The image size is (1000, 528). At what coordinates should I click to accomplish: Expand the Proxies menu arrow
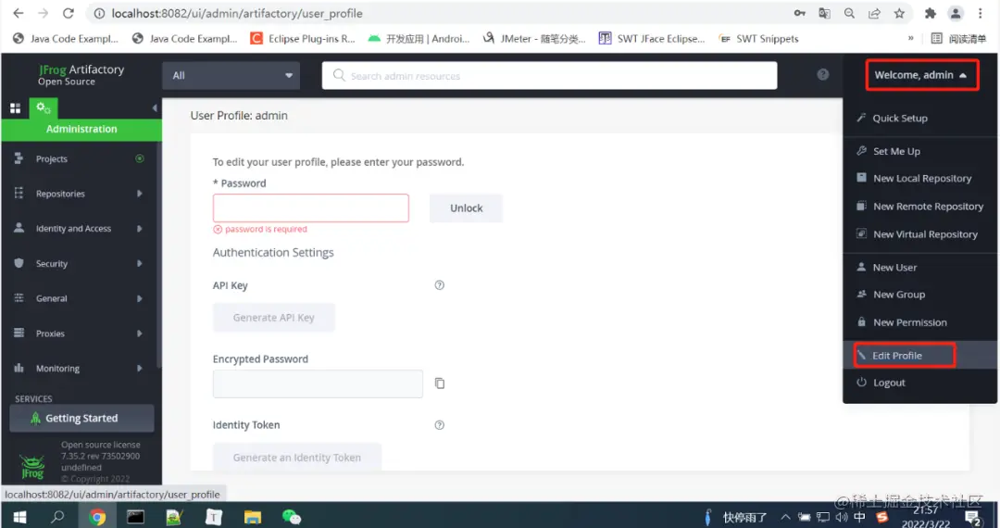(139, 333)
